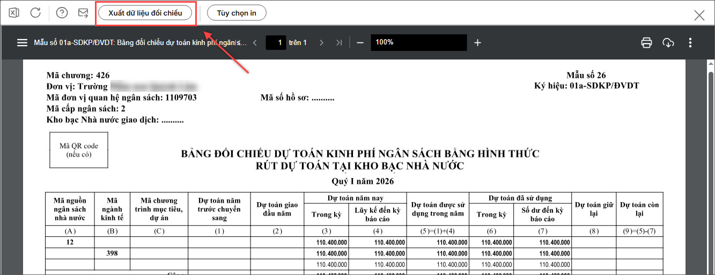
Task: Download the PDF via cloud icon
Action: 668,43
